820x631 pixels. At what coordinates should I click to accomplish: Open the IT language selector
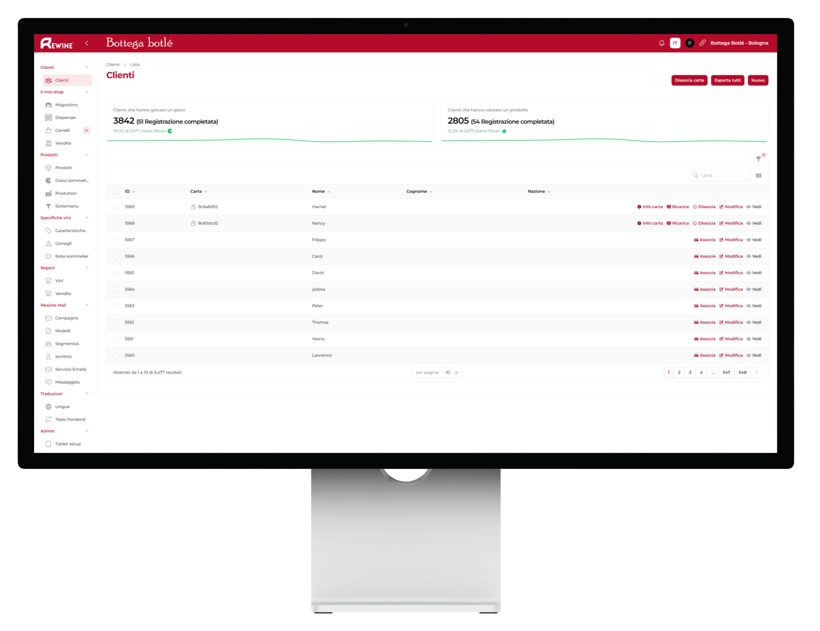[675, 43]
